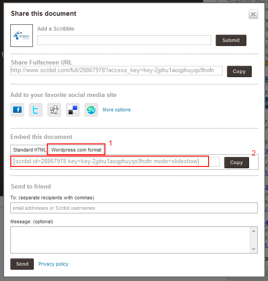Copy the embed code

click(x=236, y=162)
